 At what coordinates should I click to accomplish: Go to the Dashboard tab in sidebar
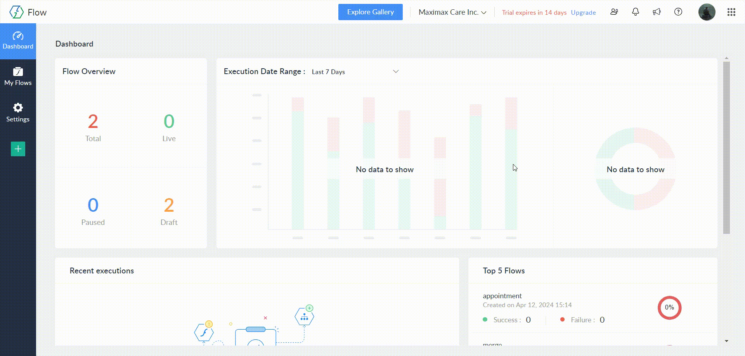coord(18,41)
